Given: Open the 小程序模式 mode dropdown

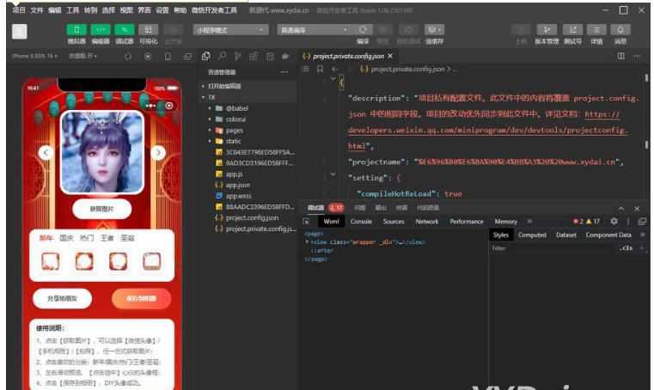Looking at the screenshot, I should (x=229, y=30).
